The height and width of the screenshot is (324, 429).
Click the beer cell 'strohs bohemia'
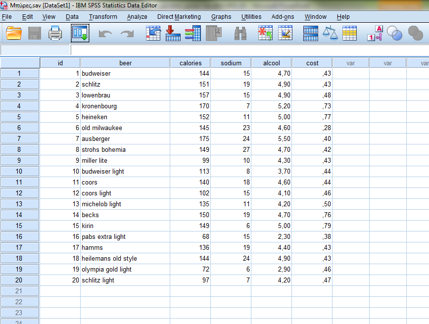pyautogui.click(x=125, y=149)
